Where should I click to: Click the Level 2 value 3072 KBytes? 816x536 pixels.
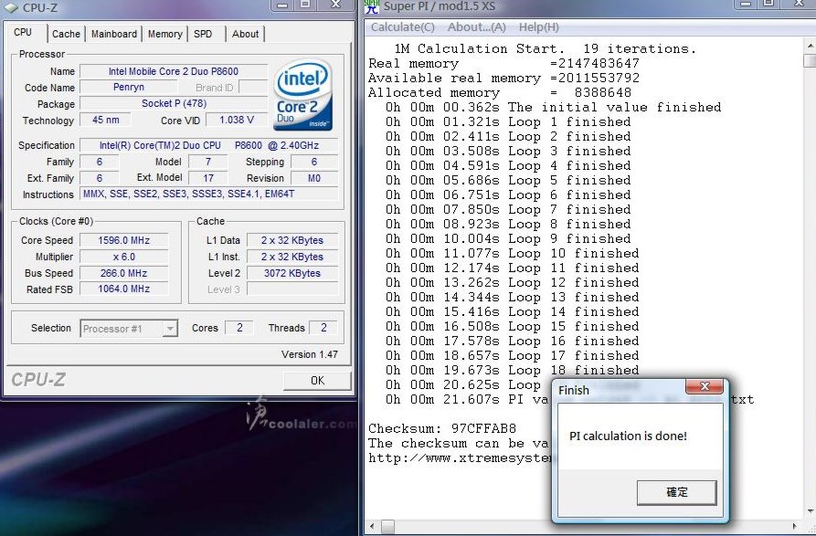click(292, 273)
